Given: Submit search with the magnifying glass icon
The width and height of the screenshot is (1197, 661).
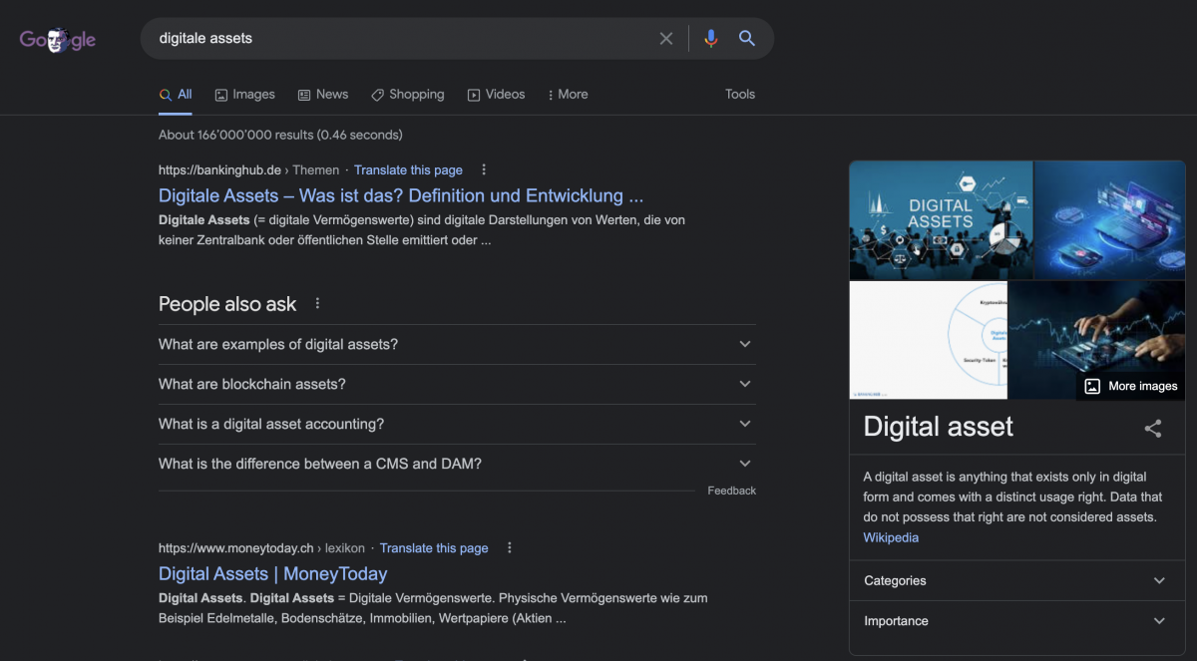Looking at the screenshot, I should pyautogui.click(x=747, y=39).
